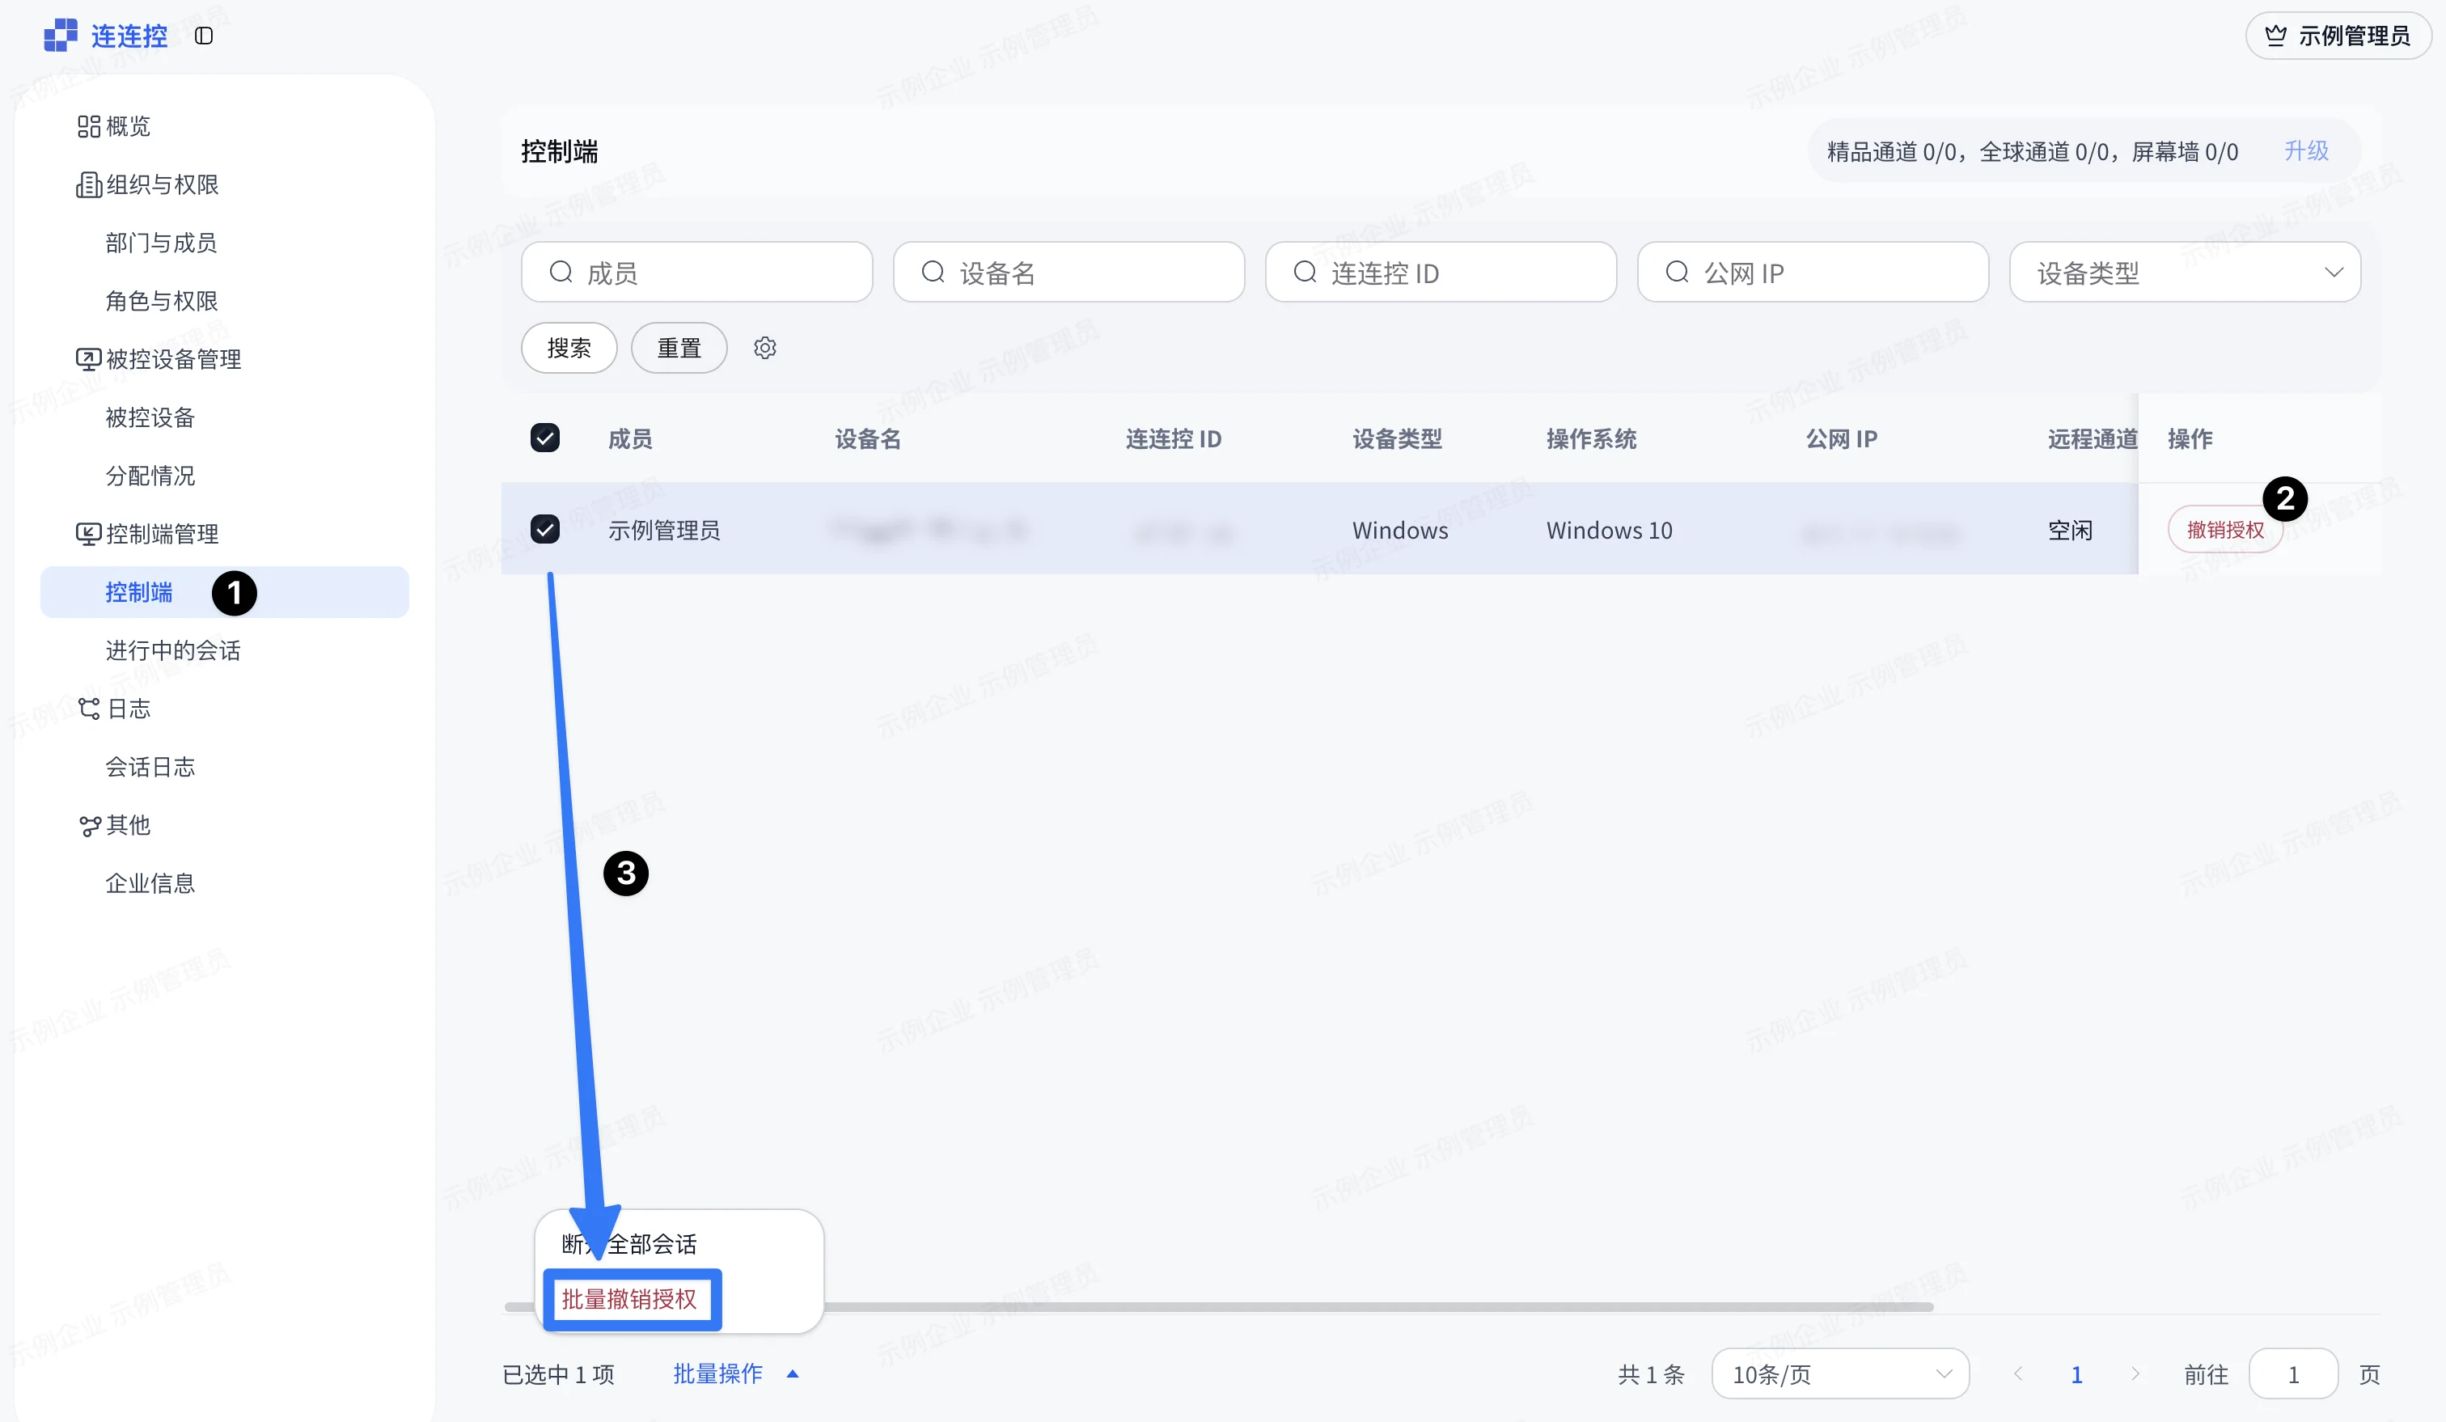Click the 控制端管理 monitor icon
2446x1422 pixels.
(88, 534)
